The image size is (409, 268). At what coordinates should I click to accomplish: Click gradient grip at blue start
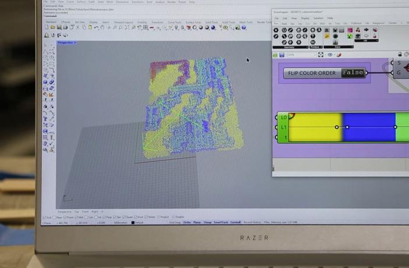tap(347, 127)
